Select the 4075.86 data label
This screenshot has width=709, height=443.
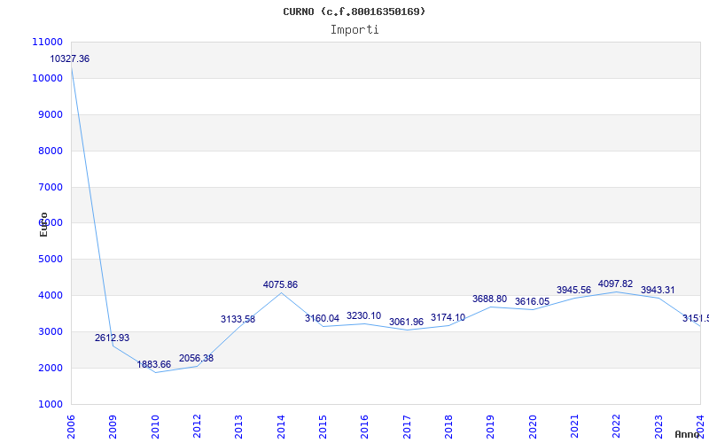tap(280, 284)
